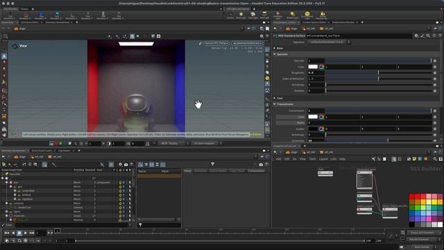Add a Point Light from the shelf
The height and width of the screenshot is (250, 444).
pyautogui.click(x=241, y=15)
